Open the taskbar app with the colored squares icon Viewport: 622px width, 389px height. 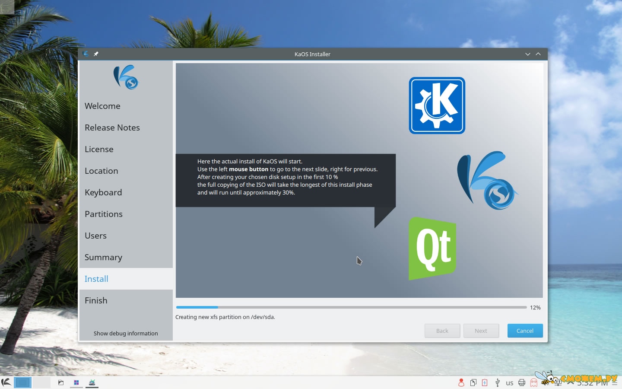coord(76,383)
